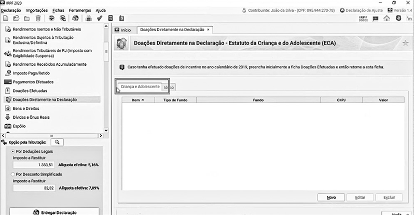The width and height of the screenshot is (414, 215).
Task: Click the help question-mark book icon
Action: pos(121,18)
